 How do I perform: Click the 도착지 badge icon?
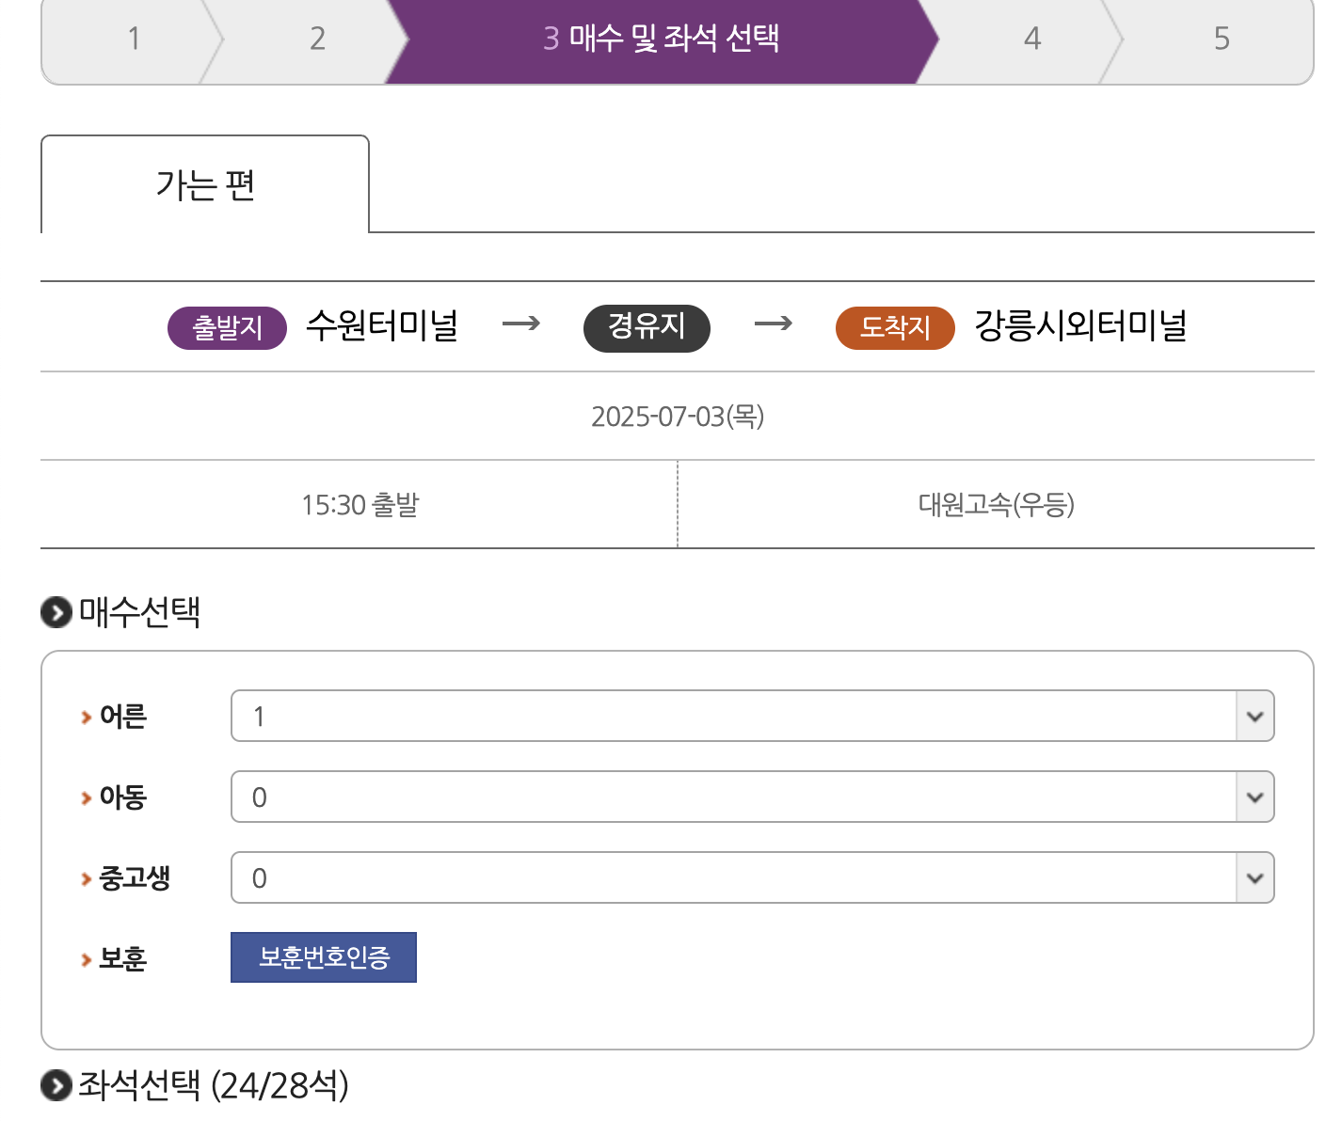click(894, 328)
